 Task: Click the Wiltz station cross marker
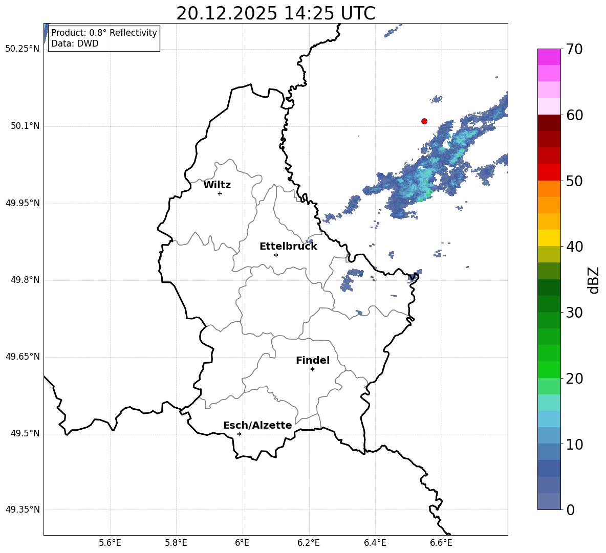220,193
